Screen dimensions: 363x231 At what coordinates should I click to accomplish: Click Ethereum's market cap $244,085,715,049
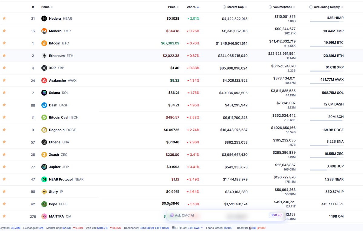pos(233,56)
